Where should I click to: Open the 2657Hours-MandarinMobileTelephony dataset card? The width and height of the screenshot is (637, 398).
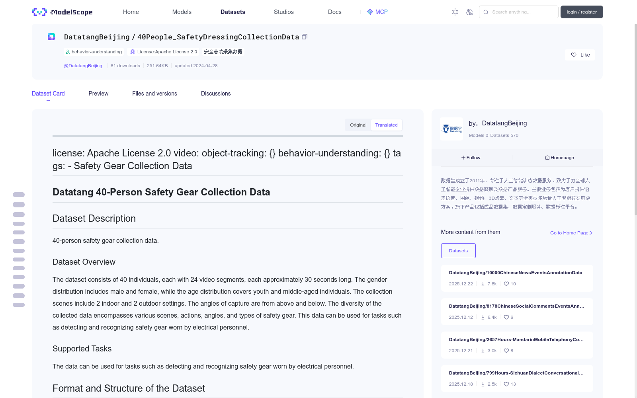click(517, 345)
